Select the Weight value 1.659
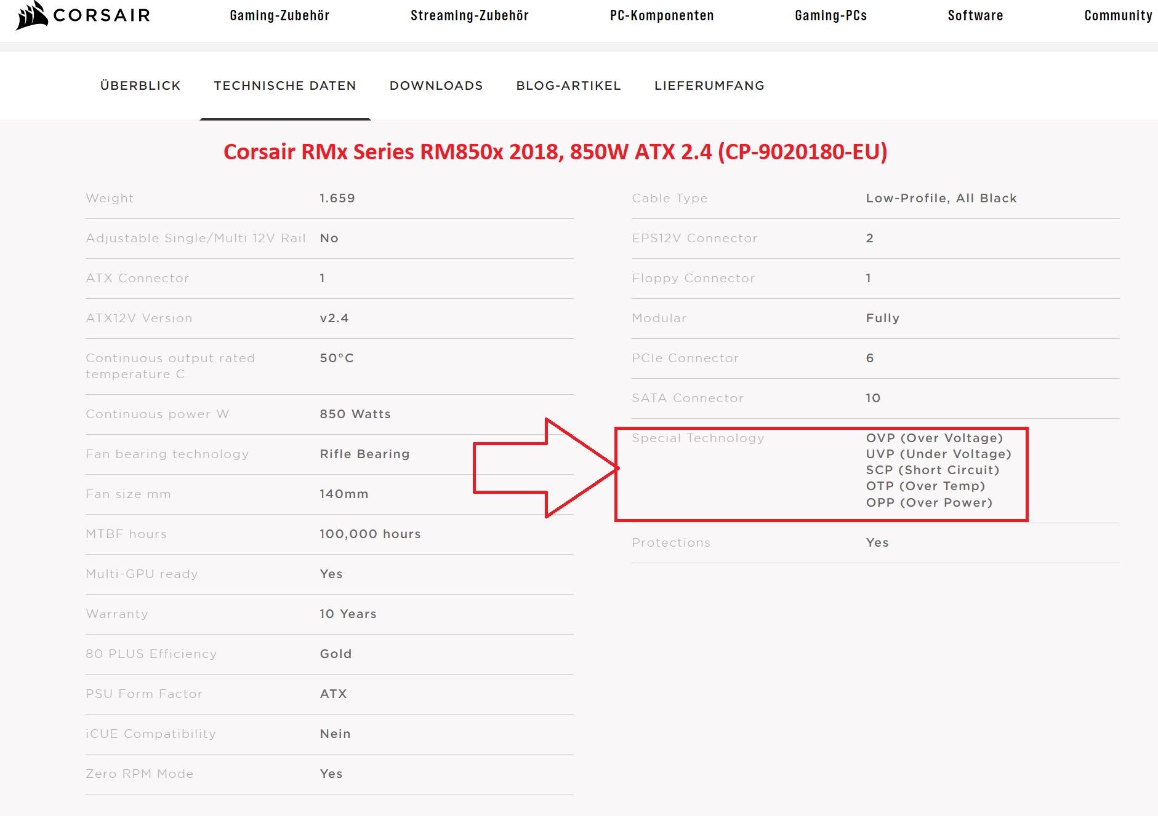 tap(337, 198)
